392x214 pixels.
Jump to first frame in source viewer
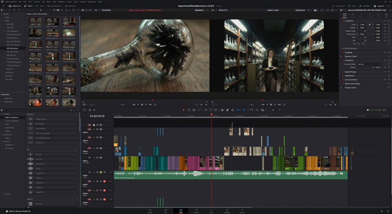pyautogui.click(x=134, y=105)
